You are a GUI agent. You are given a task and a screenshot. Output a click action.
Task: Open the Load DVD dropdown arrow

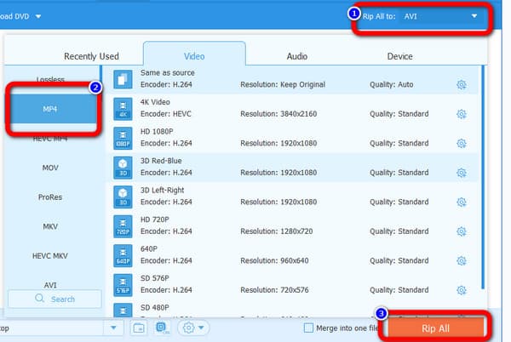(x=38, y=16)
